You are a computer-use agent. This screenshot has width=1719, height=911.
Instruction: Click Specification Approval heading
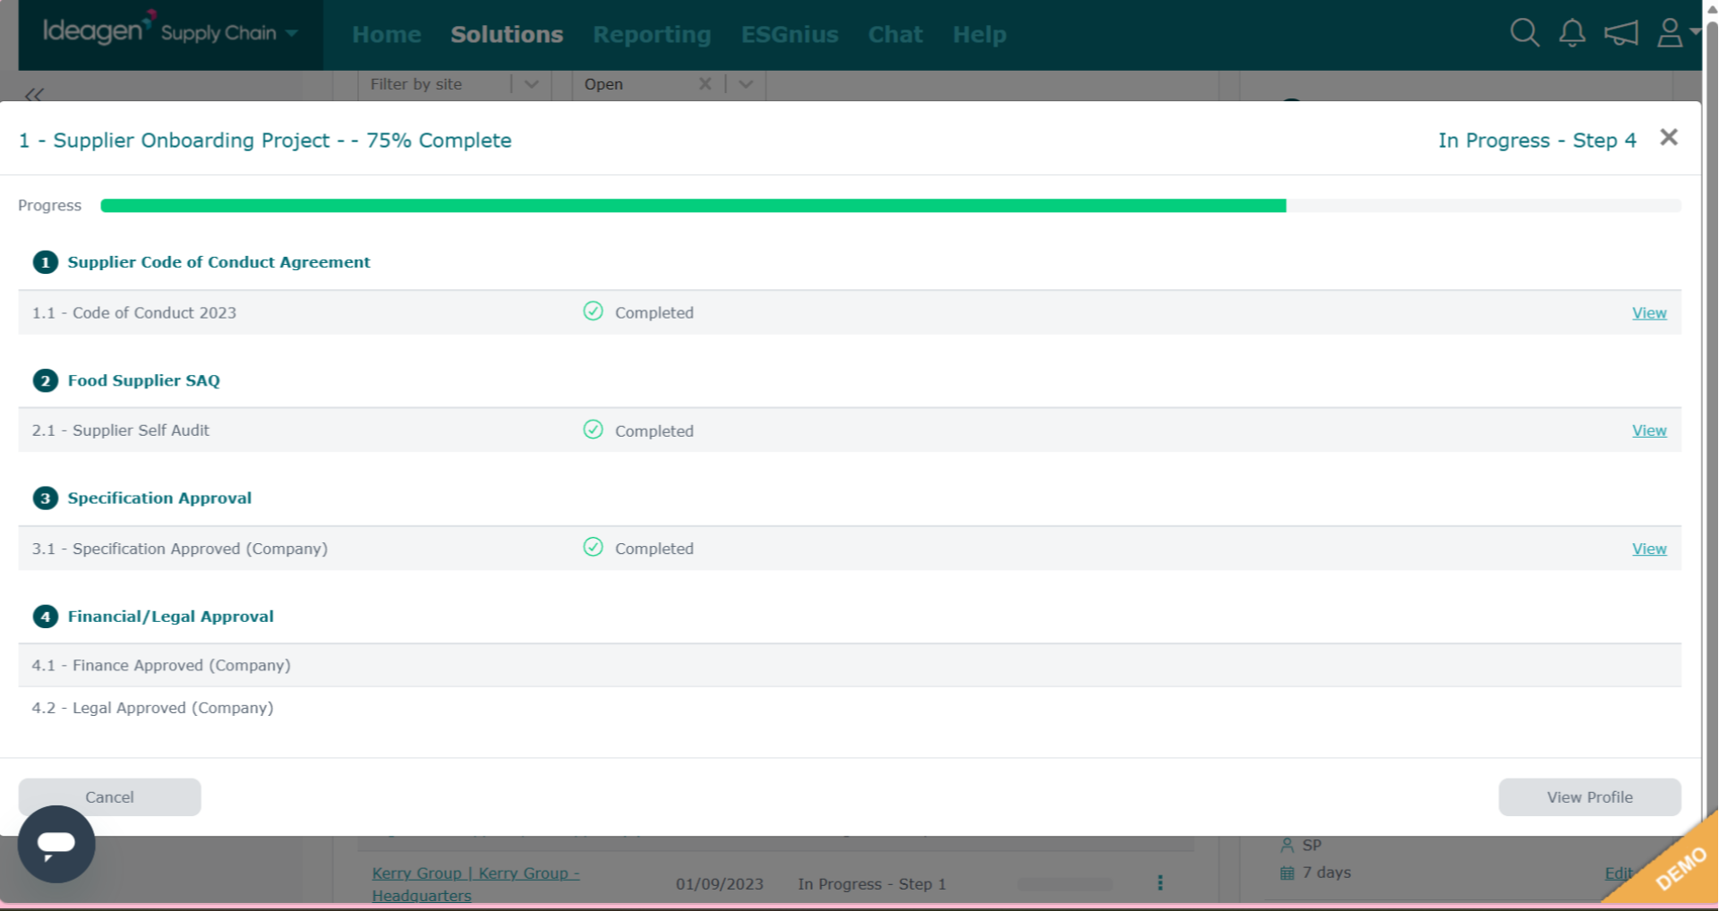pos(159,498)
